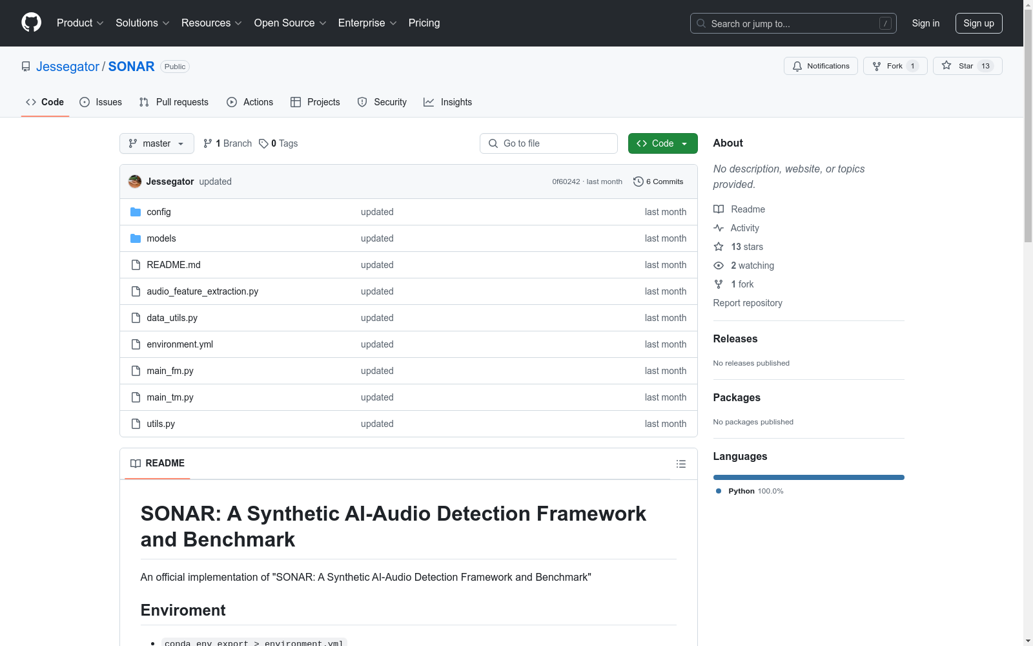Select the README tab header
This screenshot has height=646, width=1033.
(158, 463)
